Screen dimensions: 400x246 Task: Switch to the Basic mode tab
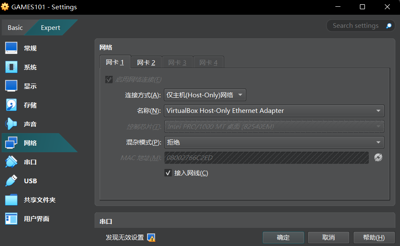[15, 28]
